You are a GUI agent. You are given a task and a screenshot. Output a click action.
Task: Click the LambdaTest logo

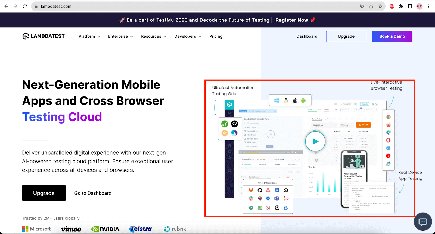tap(43, 36)
